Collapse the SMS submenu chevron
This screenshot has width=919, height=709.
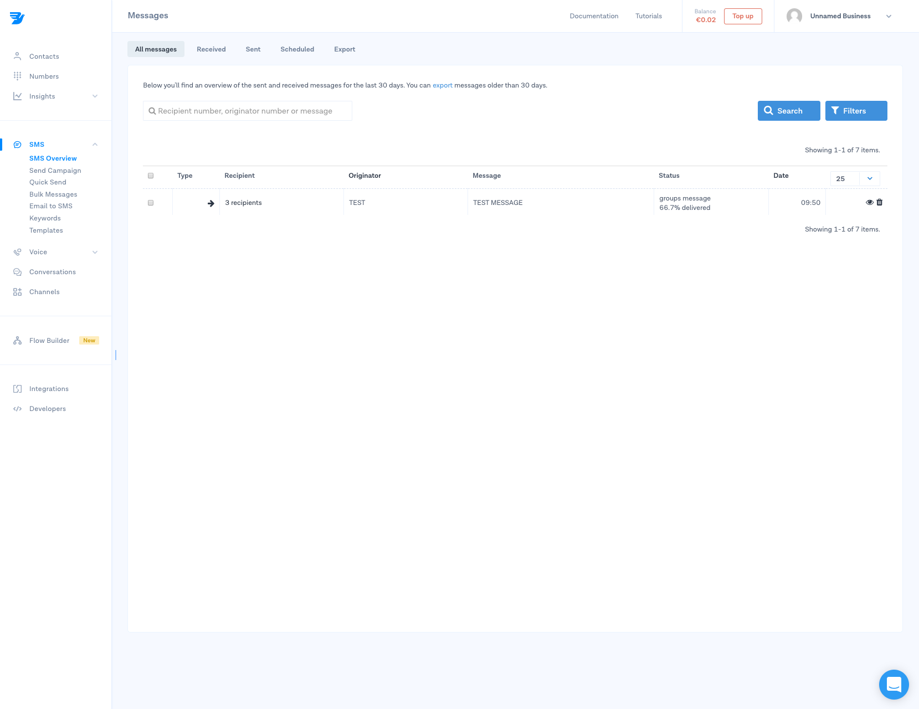(x=95, y=145)
